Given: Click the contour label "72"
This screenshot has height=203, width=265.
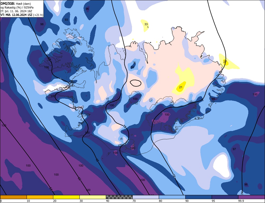Looking at the screenshot, I should 174,176.
